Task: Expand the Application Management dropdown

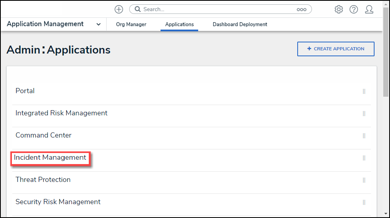Action: pyautogui.click(x=98, y=24)
